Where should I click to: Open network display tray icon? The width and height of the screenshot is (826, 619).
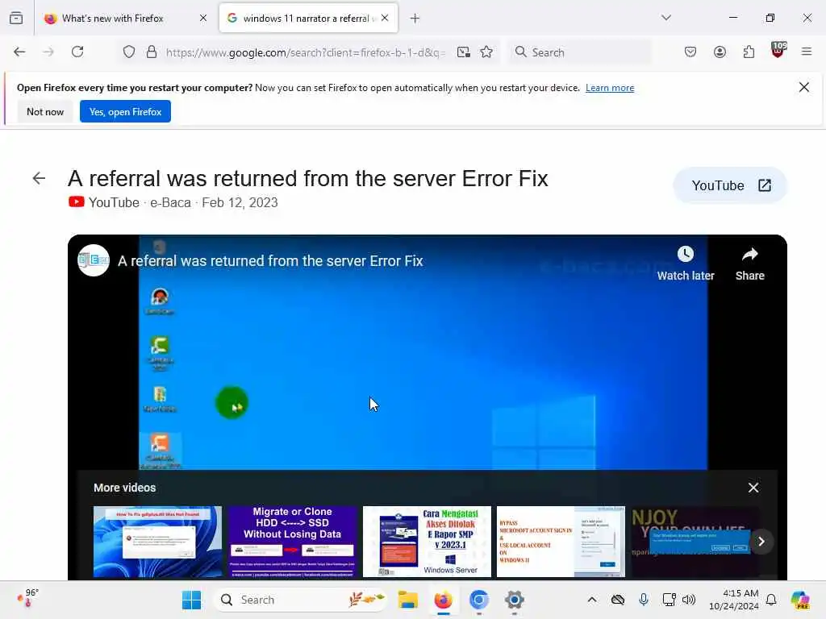[669, 600]
